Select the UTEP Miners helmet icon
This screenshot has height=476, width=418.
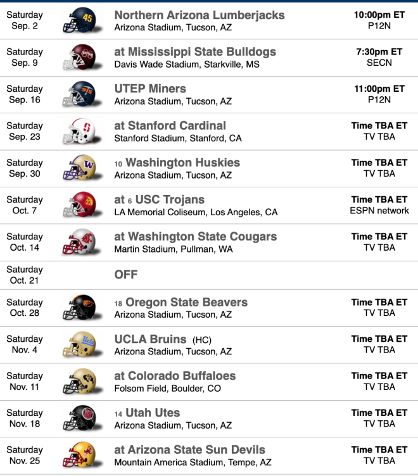coord(82,94)
